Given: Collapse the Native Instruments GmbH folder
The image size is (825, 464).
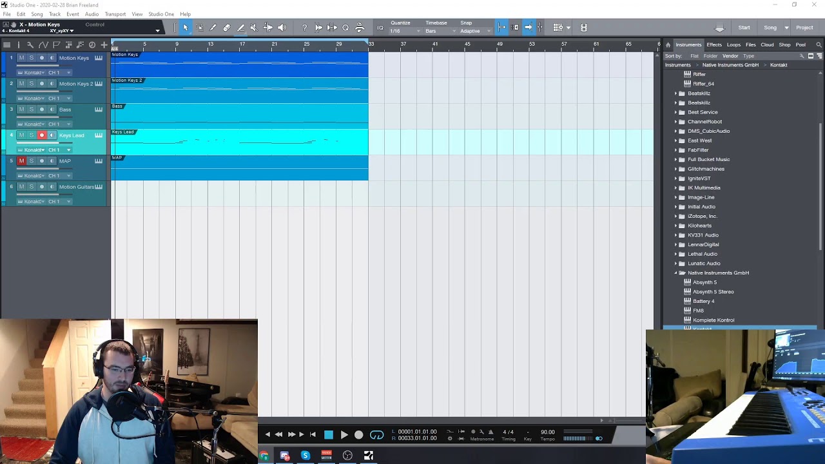Looking at the screenshot, I should tap(675, 273).
